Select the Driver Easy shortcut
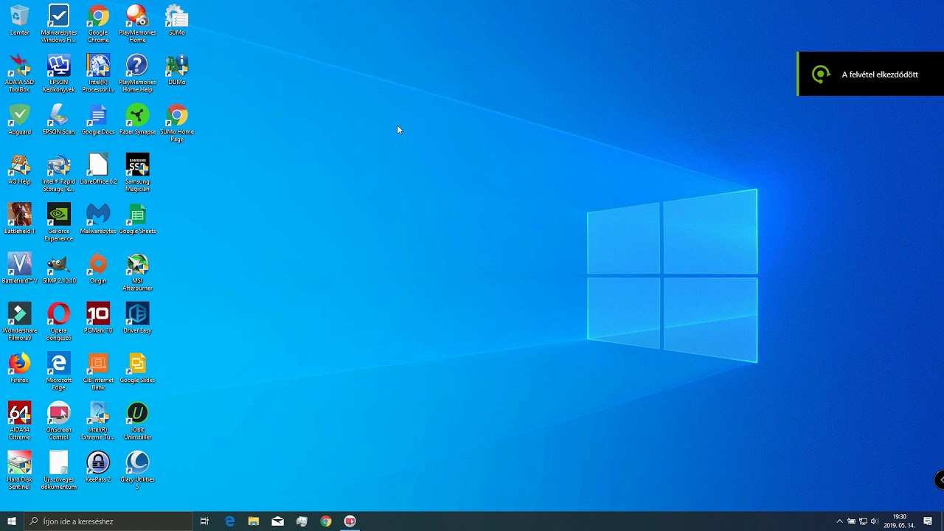This screenshot has height=531, width=944. pyautogui.click(x=137, y=317)
